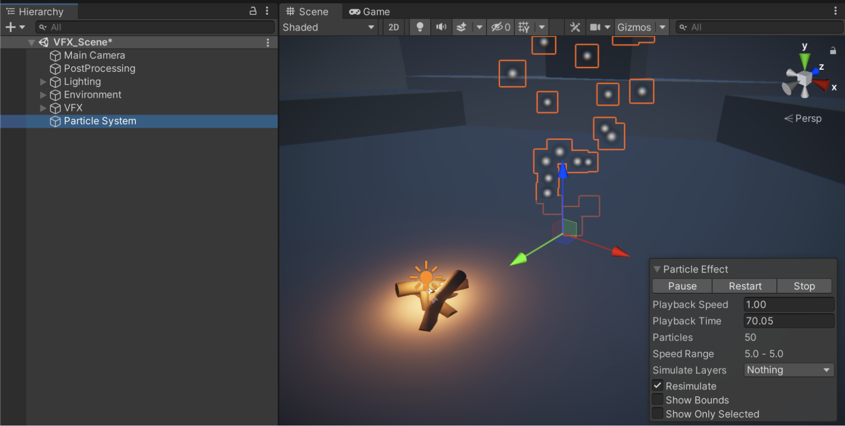The height and width of the screenshot is (426, 845).
Task: Restart the particle effect
Action: [x=745, y=286]
